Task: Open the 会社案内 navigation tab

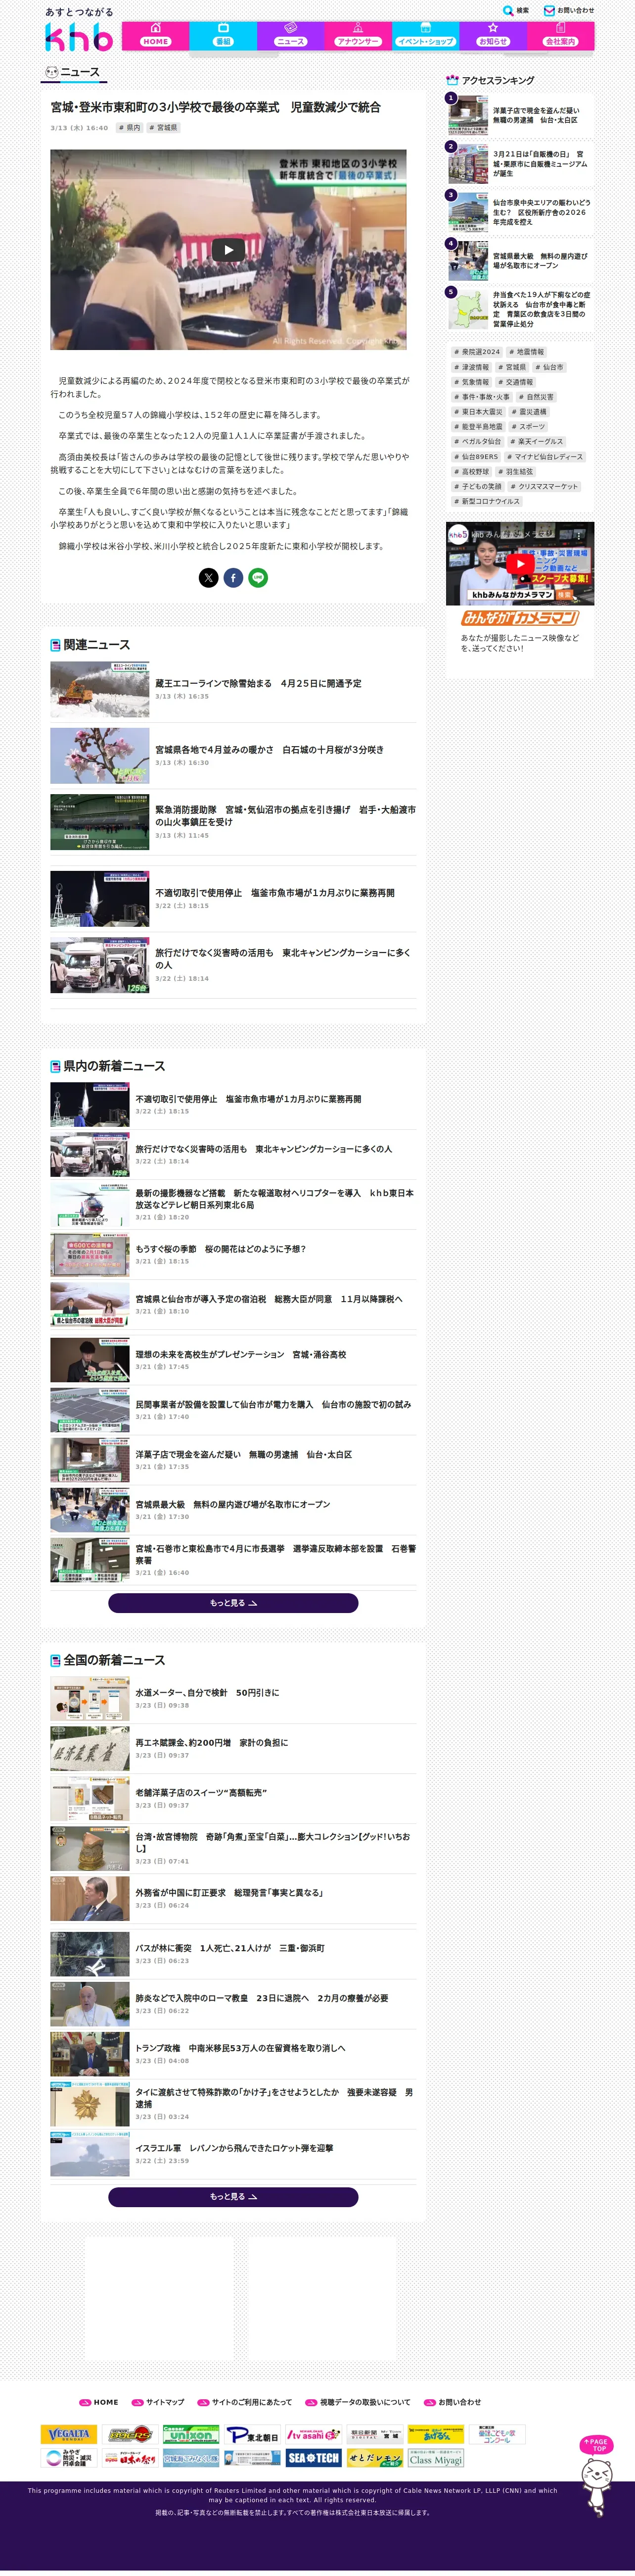Action: [x=560, y=35]
